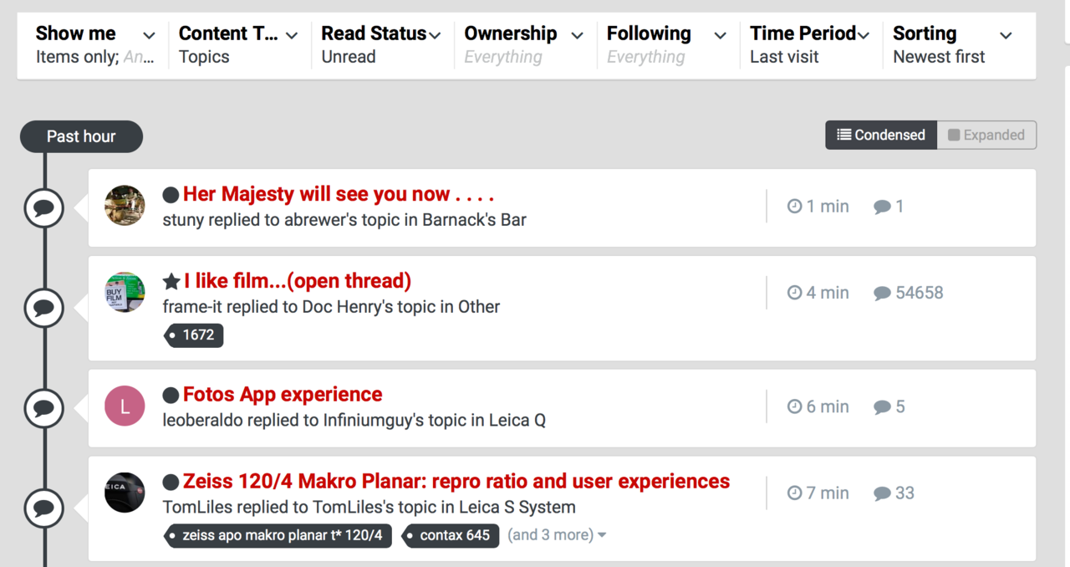Switch to Expanded view

click(986, 135)
